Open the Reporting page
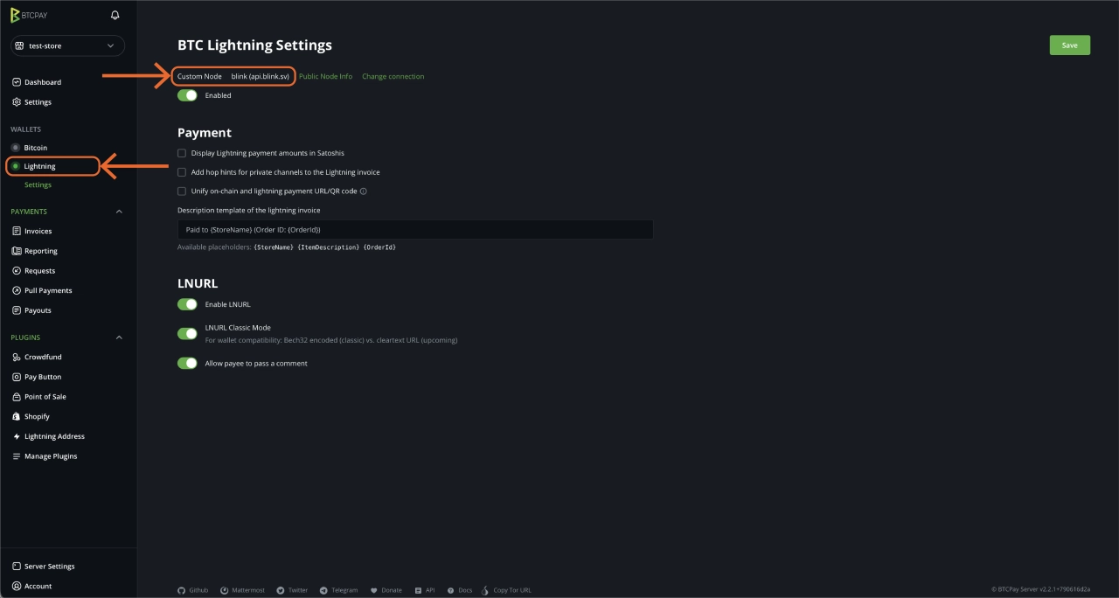The height and width of the screenshot is (598, 1119). coord(41,250)
